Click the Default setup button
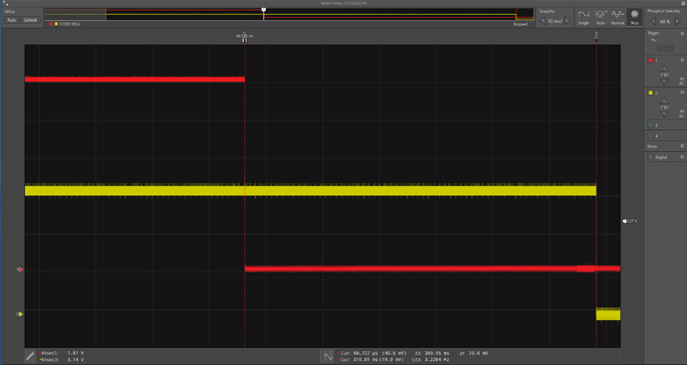687x365 pixels. (30, 20)
